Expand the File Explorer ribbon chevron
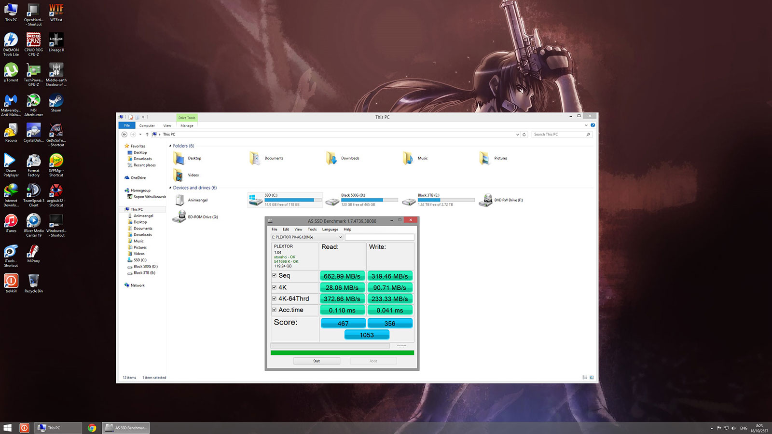Screen dimensions: 772x434 coord(586,125)
